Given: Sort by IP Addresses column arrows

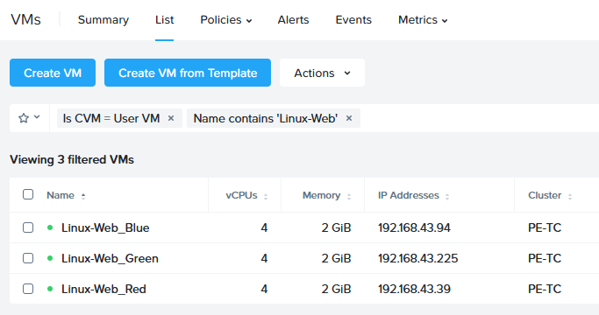Looking at the screenshot, I should pyautogui.click(x=447, y=196).
